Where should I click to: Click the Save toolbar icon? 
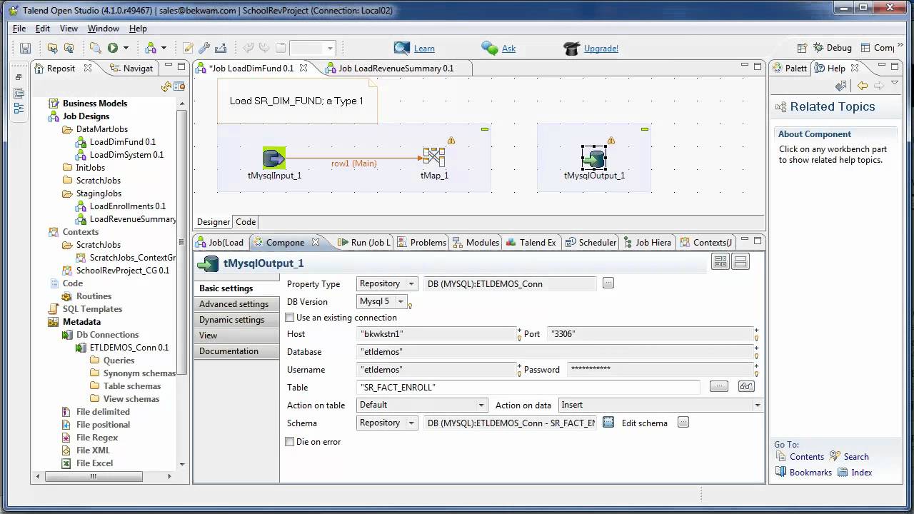click(x=25, y=48)
